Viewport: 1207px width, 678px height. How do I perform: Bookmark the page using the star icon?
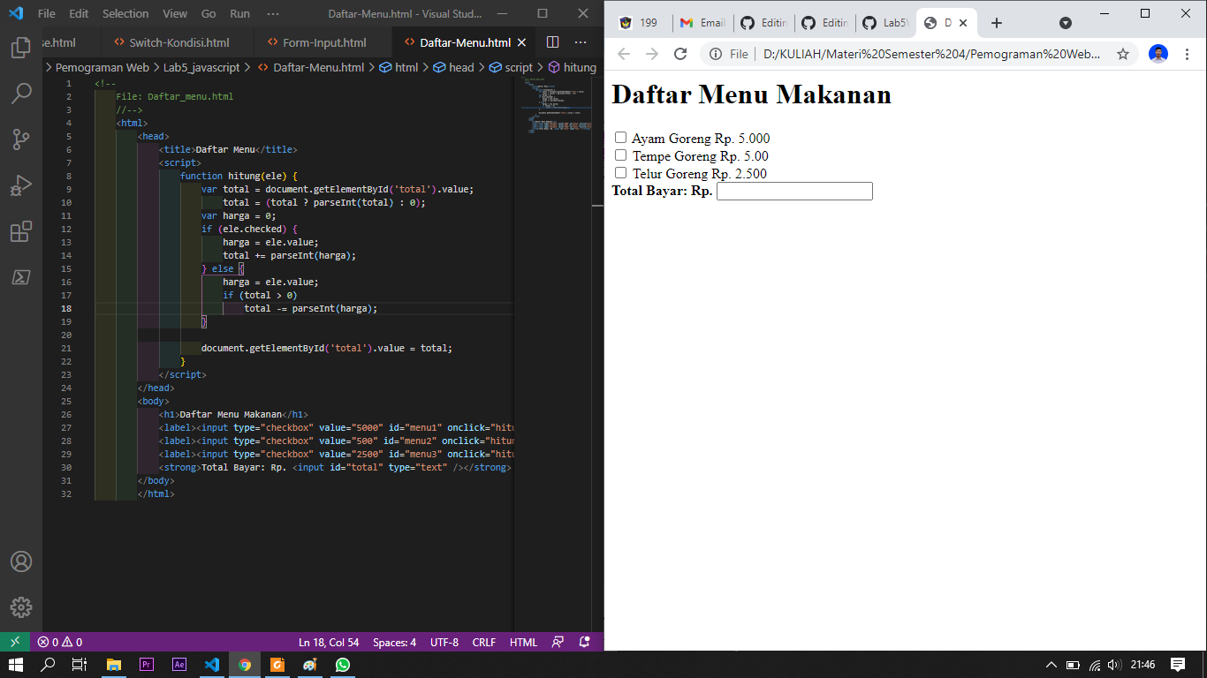click(x=1123, y=54)
